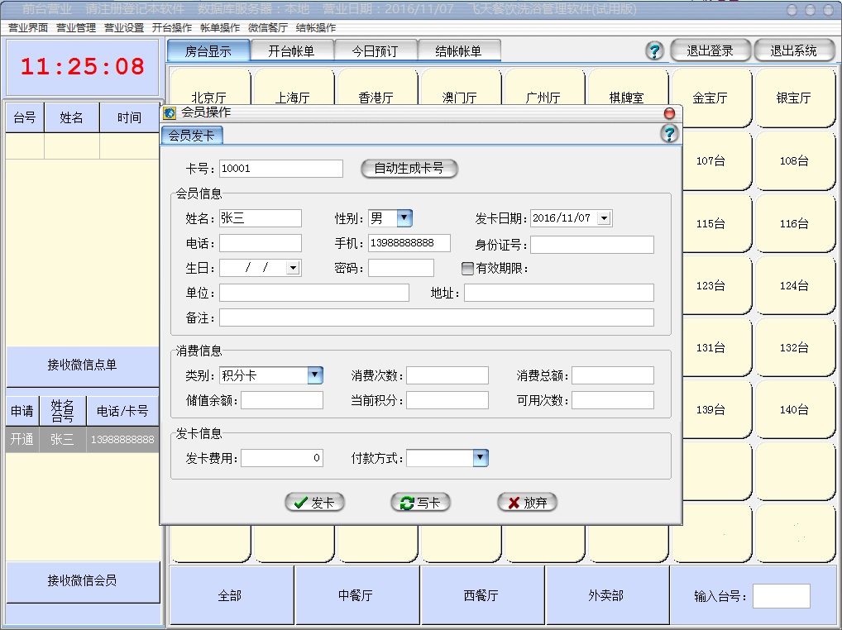
Task: Expand the 性别 dropdown
Action: pos(404,218)
